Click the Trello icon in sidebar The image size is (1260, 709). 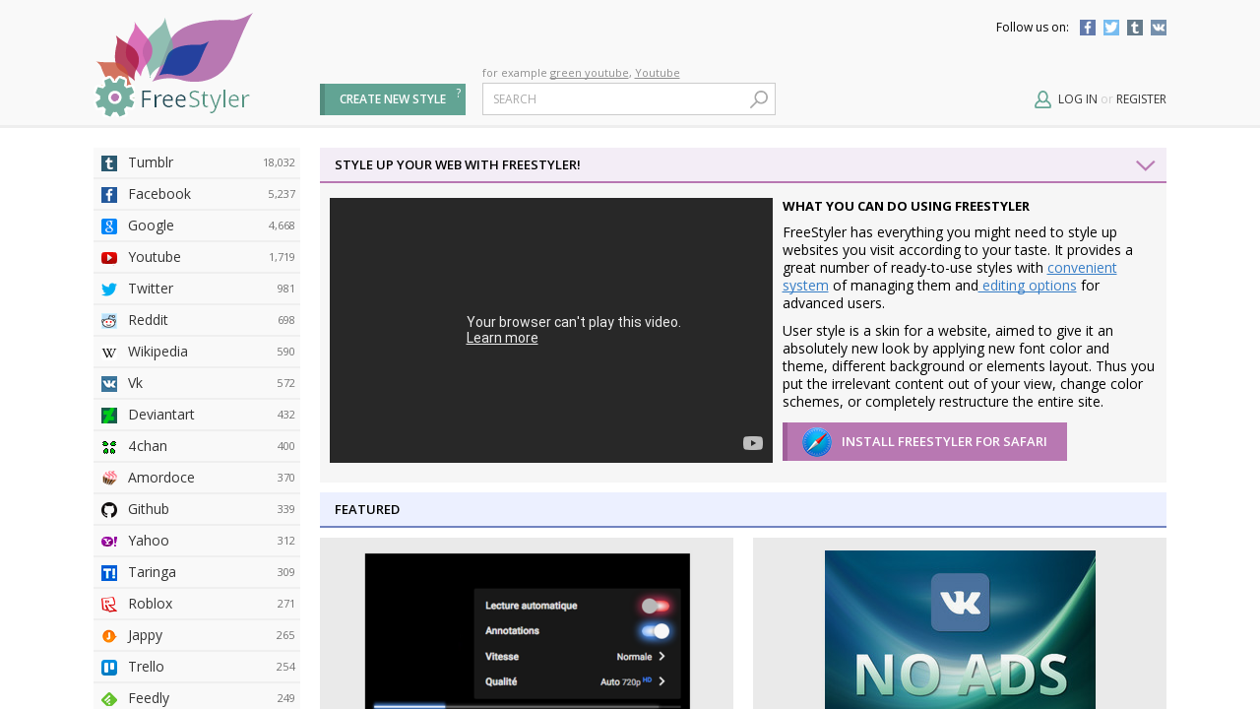109,668
